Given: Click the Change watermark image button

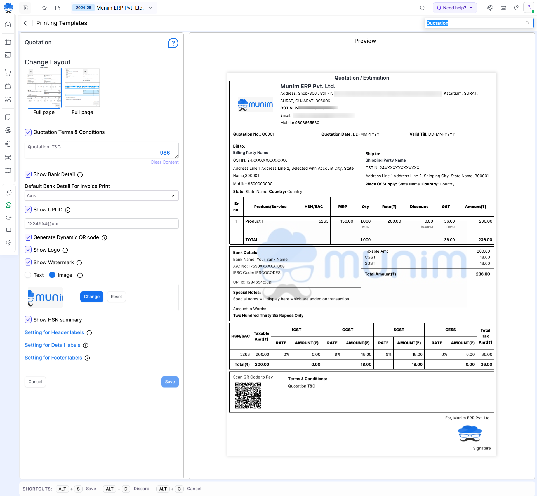Looking at the screenshot, I should tap(92, 297).
